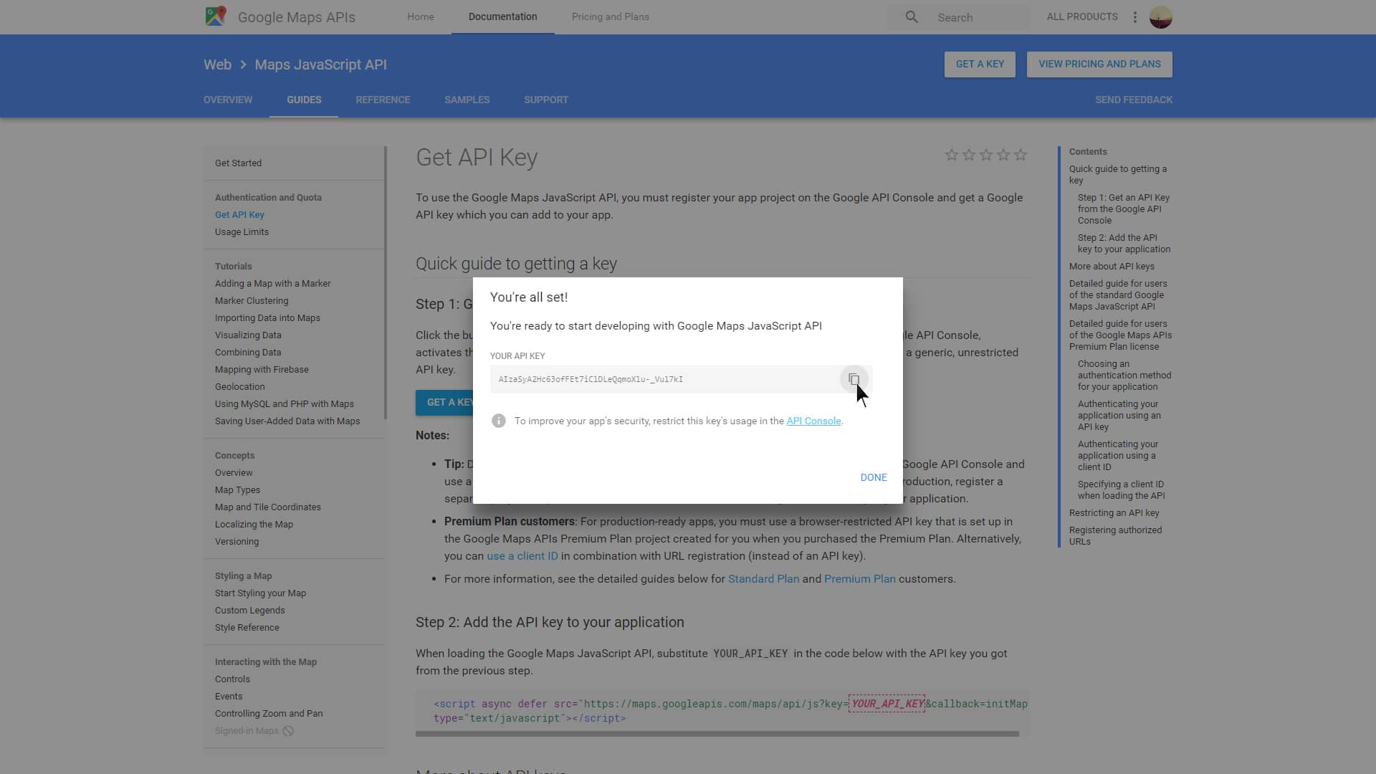
Task: Switch to the REFERENCE tab
Action: (x=383, y=100)
